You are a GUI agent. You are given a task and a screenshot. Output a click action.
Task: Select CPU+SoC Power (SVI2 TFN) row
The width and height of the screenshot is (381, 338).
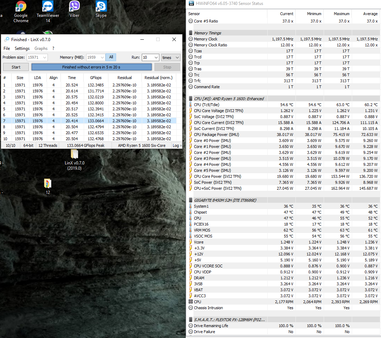tap(283, 188)
